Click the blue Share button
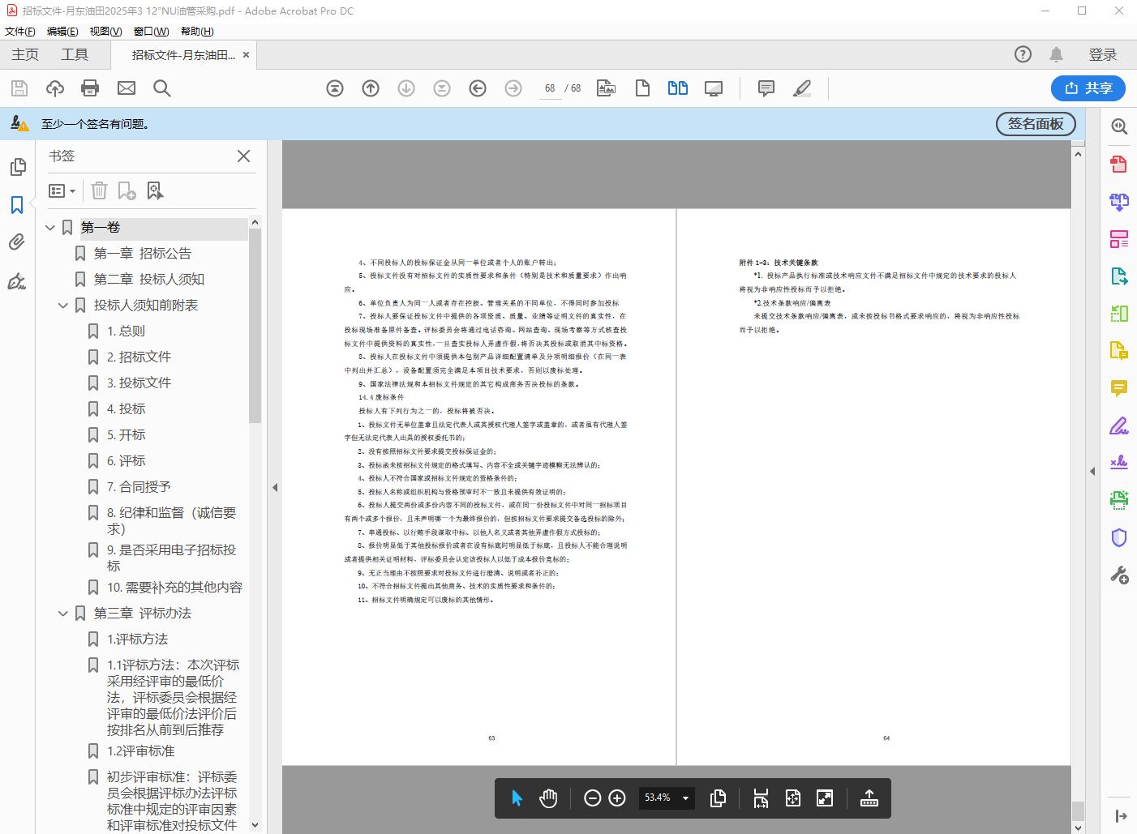The width and height of the screenshot is (1137, 834). (1088, 88)
